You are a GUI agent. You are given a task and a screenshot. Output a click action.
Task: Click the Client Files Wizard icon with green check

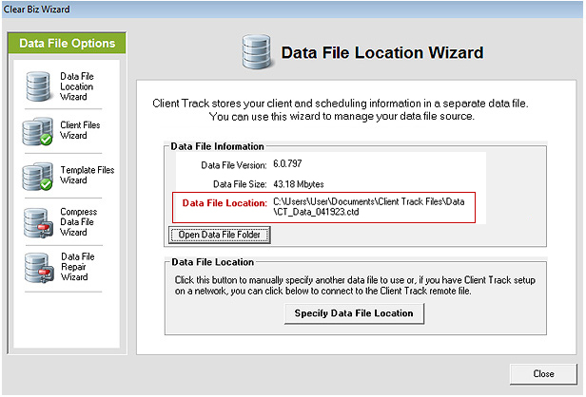click(x=37, y=131)
